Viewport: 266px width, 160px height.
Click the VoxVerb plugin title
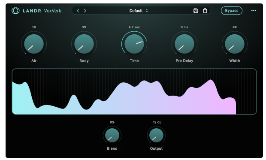pyautogui.click(x=53, y=11)
